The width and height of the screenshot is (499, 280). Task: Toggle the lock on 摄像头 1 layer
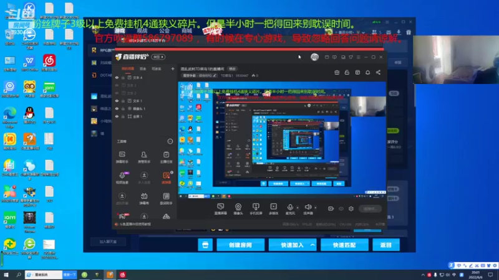click(x=123, y=108)
